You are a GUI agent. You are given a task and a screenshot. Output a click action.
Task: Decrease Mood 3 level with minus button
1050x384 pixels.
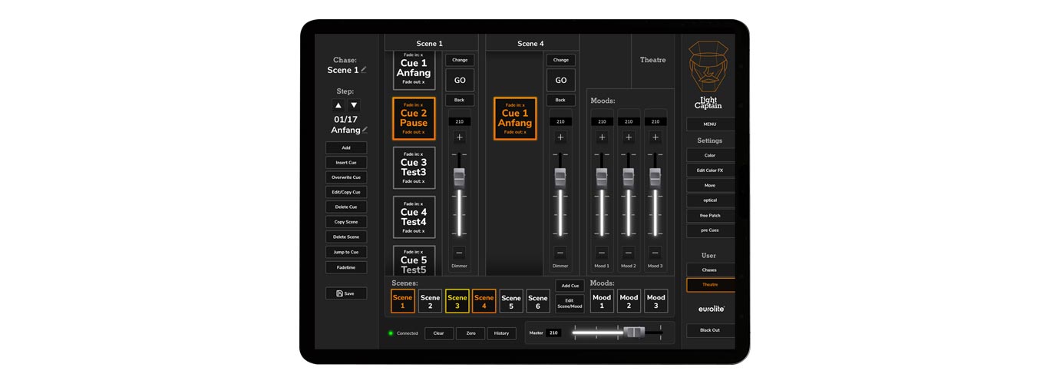[x=655, y=253]
